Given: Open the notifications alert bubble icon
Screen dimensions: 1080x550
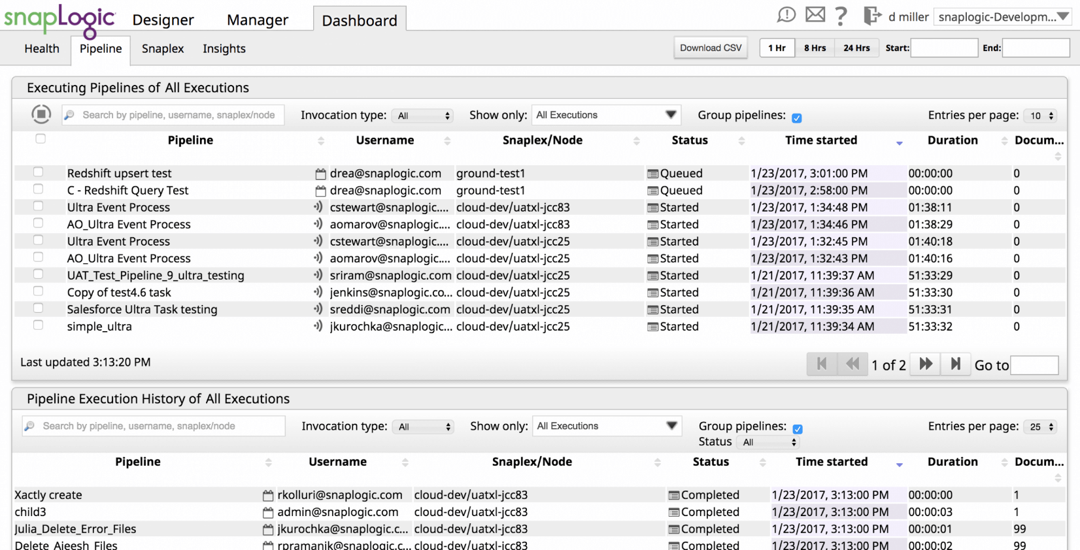Looking at the screenshot, I should pos(786,15).
